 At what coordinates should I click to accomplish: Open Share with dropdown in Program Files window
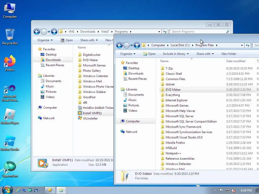205,54
